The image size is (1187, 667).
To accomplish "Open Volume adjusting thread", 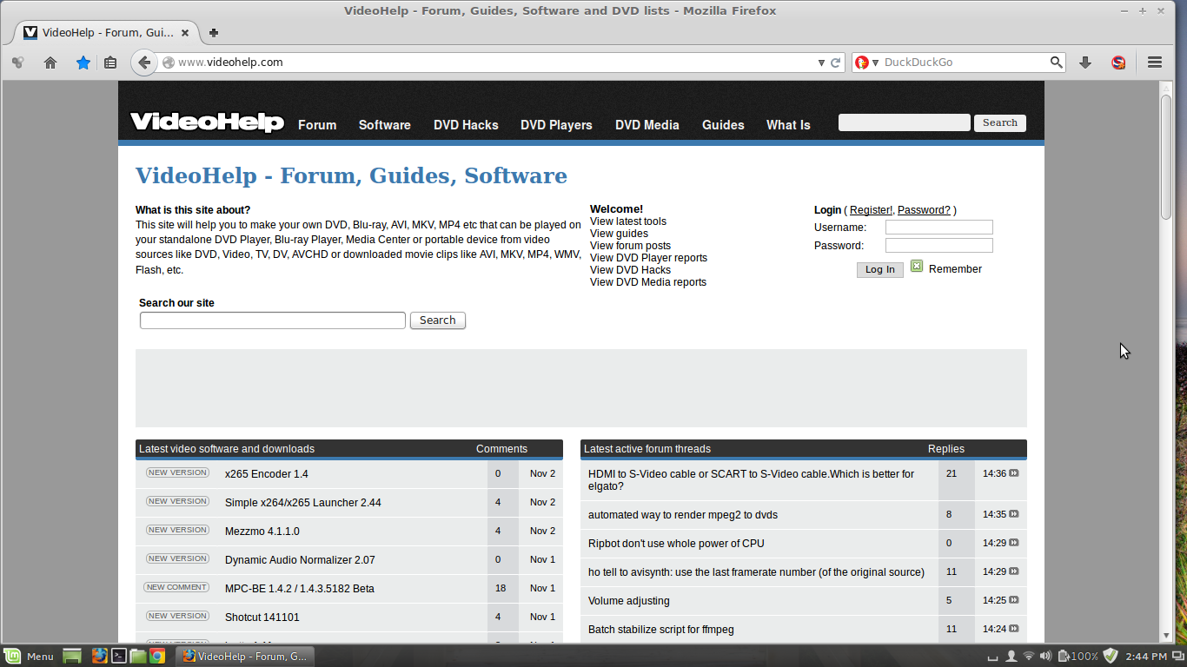I will (629, 601).
